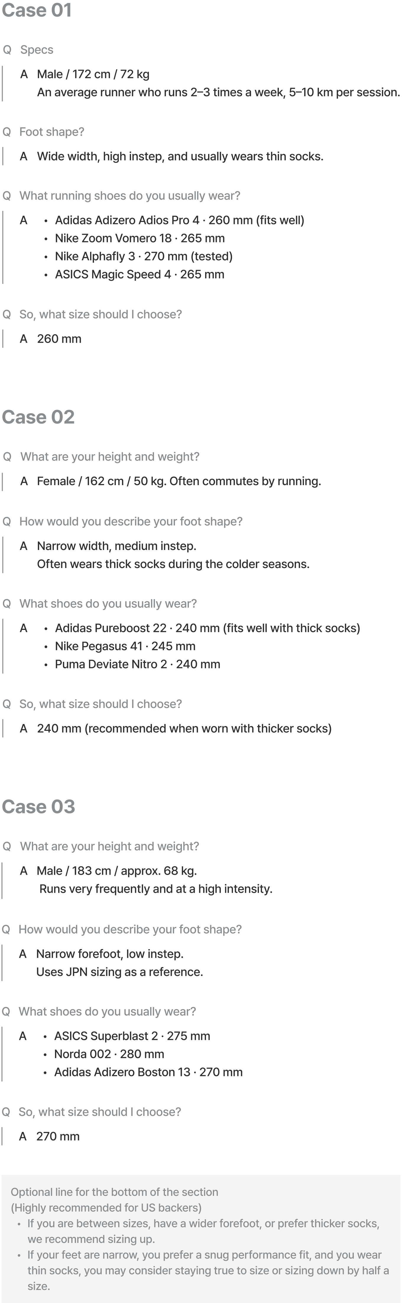This screenshot has height=1303, width=402.
Task: Click the "260 mm" size answer
Action: click(x=59, y=339)
